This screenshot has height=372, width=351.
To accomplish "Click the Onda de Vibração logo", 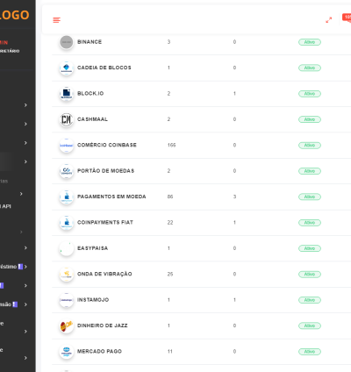I will point(67,274).
